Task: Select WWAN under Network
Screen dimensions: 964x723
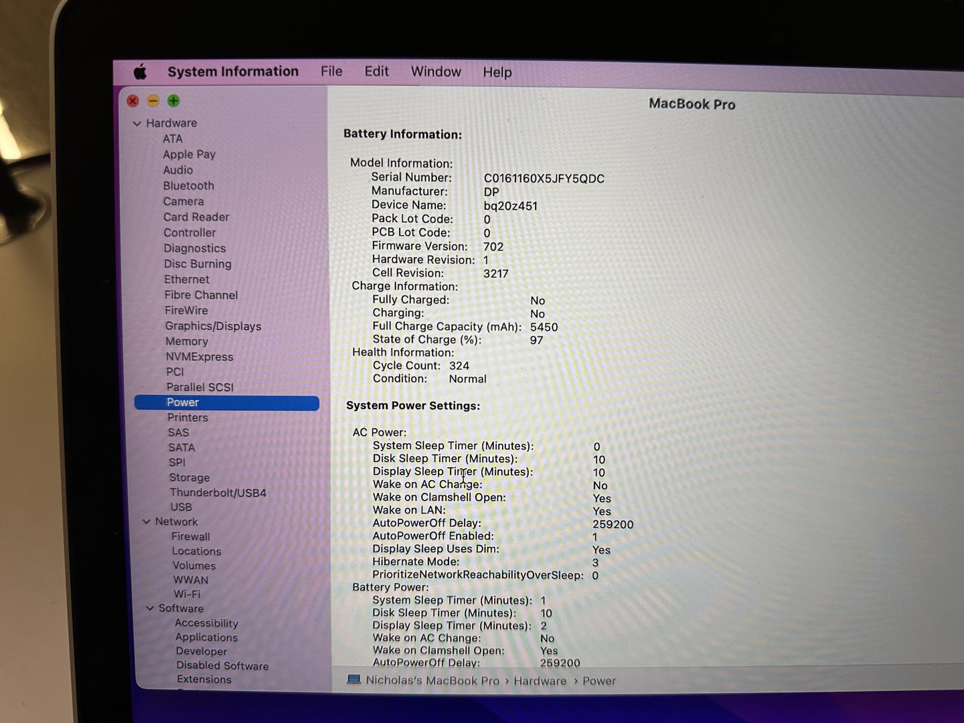Action: pos(191,580)
